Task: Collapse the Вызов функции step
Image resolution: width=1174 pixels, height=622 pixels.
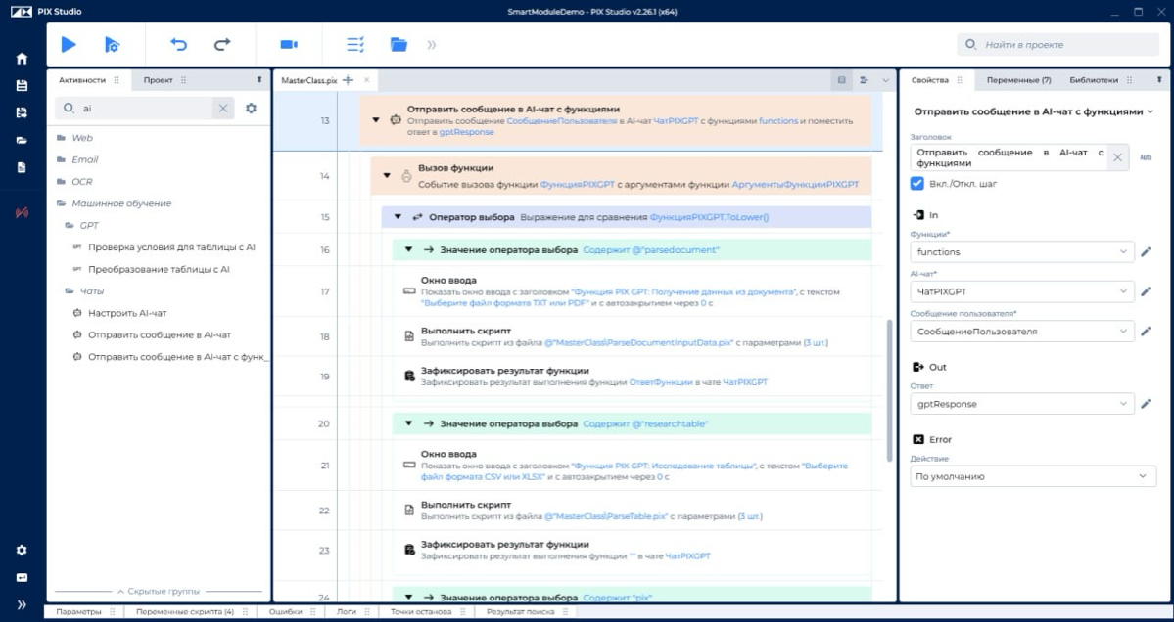Action: (387, 176)
